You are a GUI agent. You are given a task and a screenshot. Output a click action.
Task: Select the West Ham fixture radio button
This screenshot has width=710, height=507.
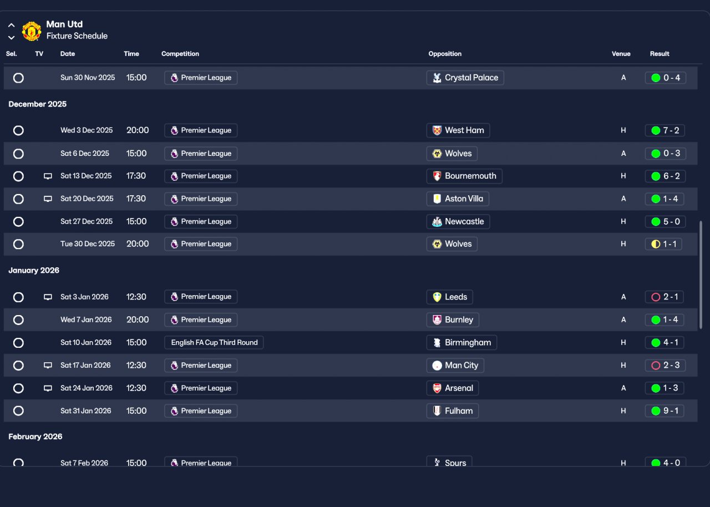[x=18, y=130]
